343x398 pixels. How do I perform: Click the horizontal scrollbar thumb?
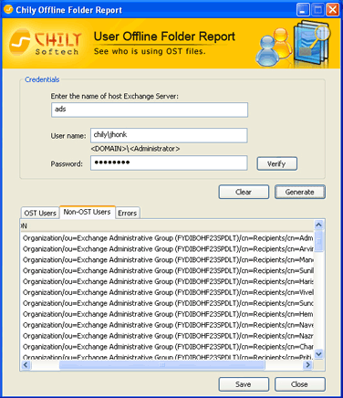coord(162,364)
